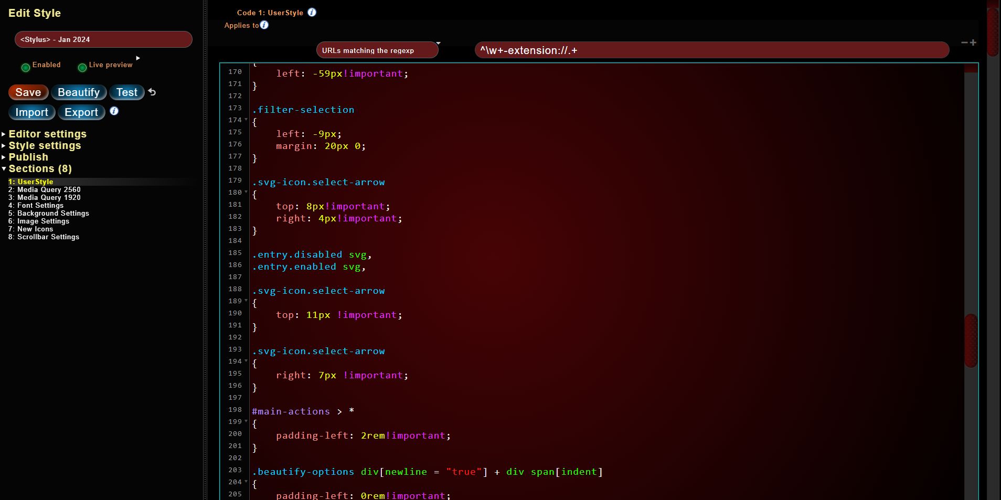The image size is (1001, 500).
Task: Toggle the Enabled checkbox
Action: pyautogui.click(x=25, y=67)
